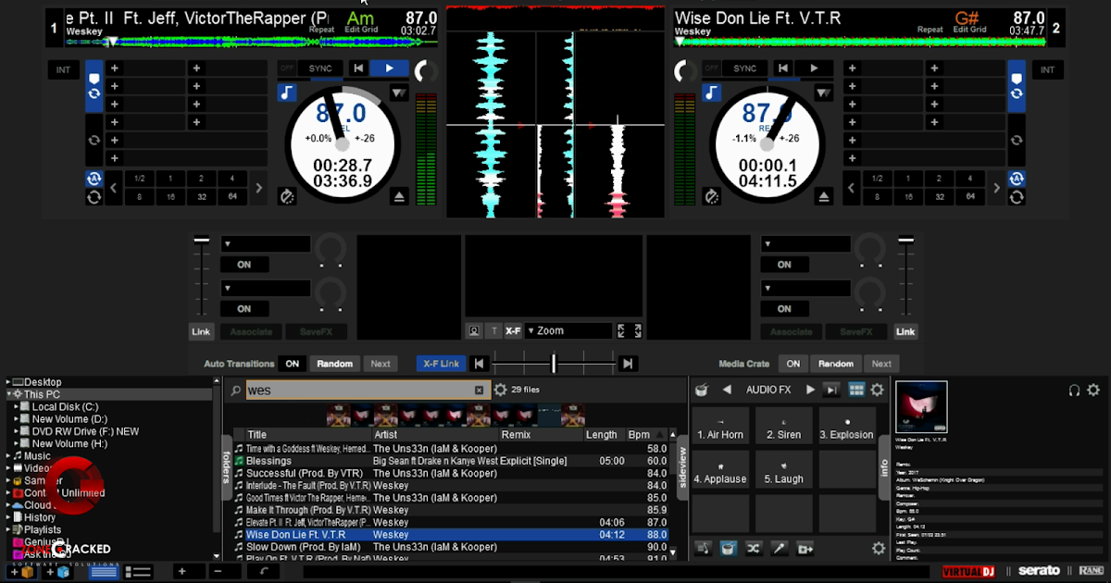Toggle auto-loop icon on right deck
The image size is (1111, 583).
1017,179
